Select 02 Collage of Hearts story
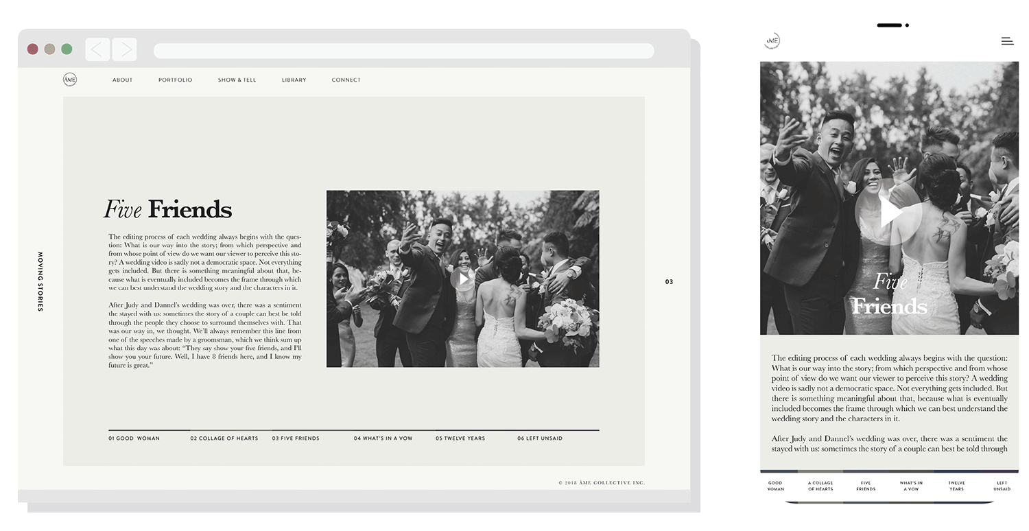The width and height of the screenshot is (1029, 531). pyautogui.click(x=224, y=438)
